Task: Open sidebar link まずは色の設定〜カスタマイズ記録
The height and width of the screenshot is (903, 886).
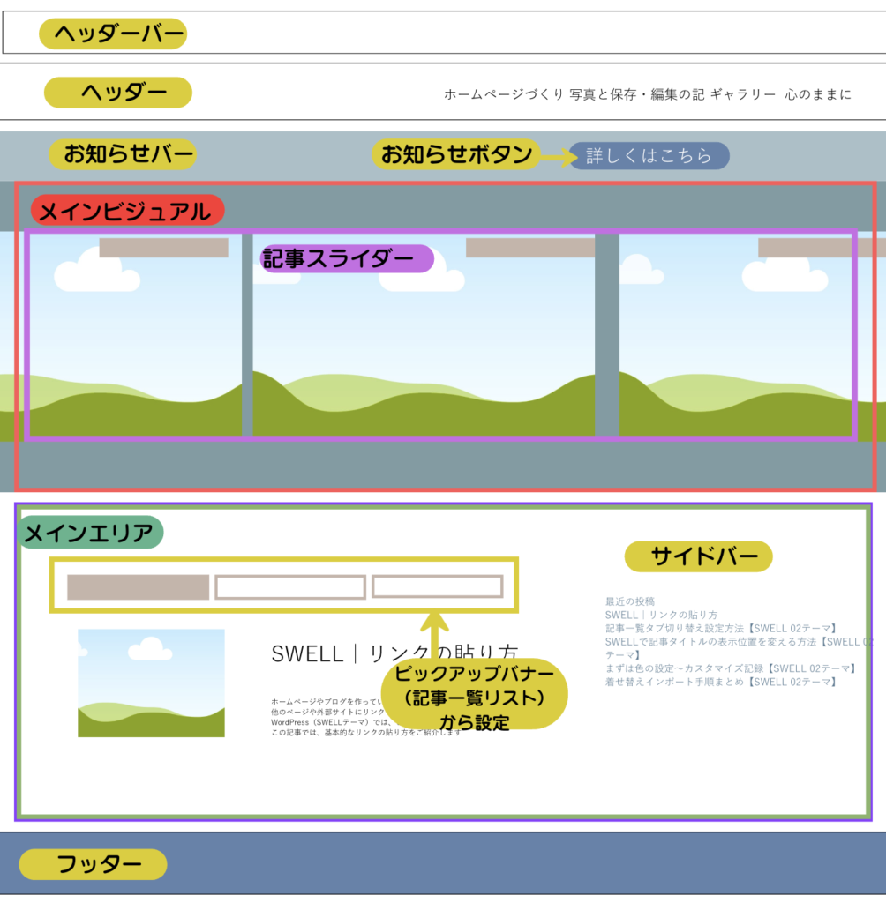Action: [730, 668]
